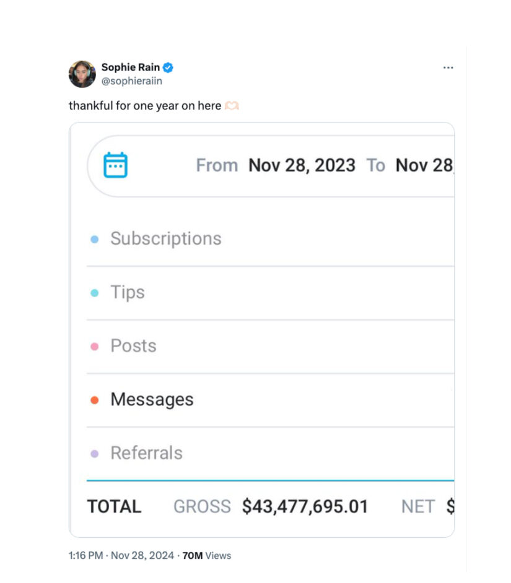Click the Tips teal dot indicator
The image size is (511, 583).
click(95, 293)
